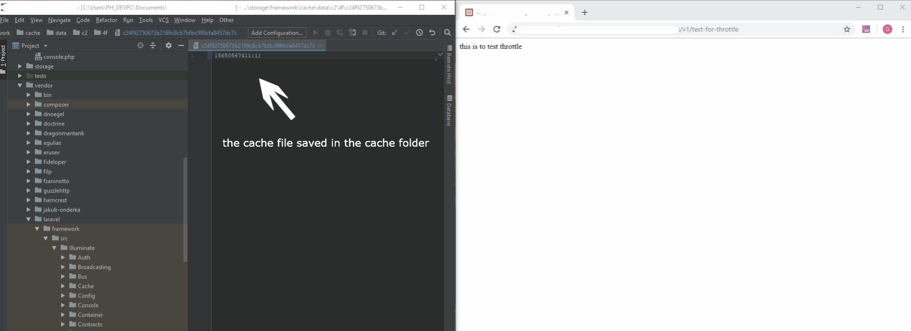This screenshot has width=911, height=331.
Task: Click the purple Chrome extension icon
Action: point(866,29)
